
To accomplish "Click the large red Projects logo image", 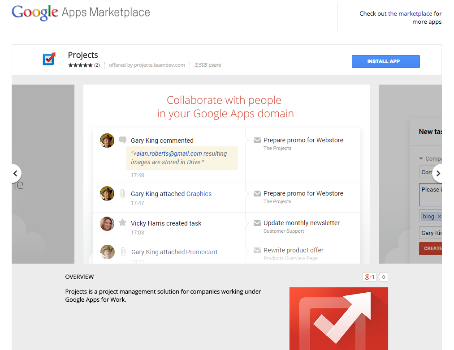I will (x=339, y=319).
